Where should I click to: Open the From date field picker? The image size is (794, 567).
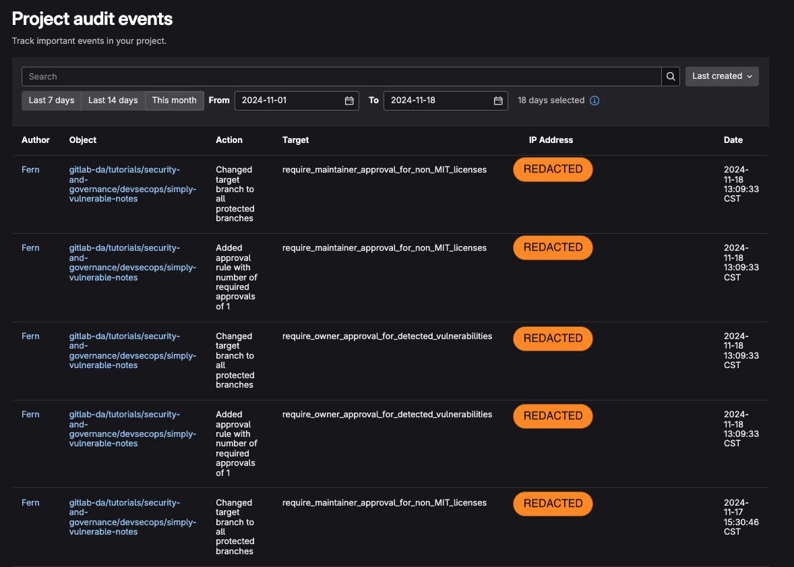pyautogui.click(x=297, y=100)
